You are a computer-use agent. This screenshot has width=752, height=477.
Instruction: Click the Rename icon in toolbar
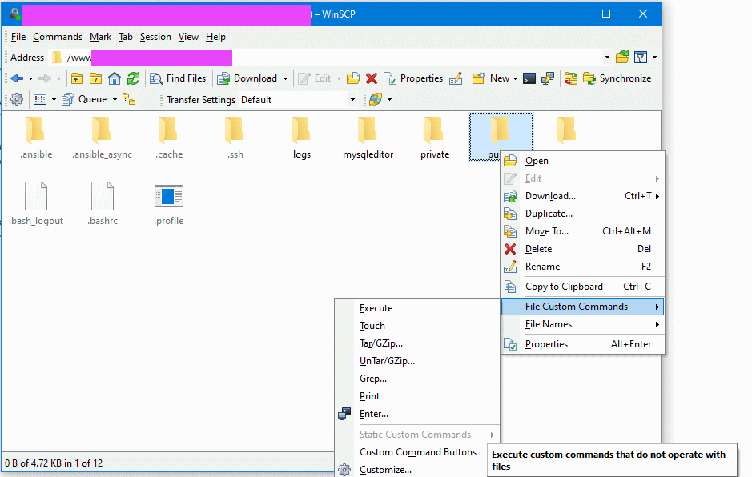click(456, 78)
